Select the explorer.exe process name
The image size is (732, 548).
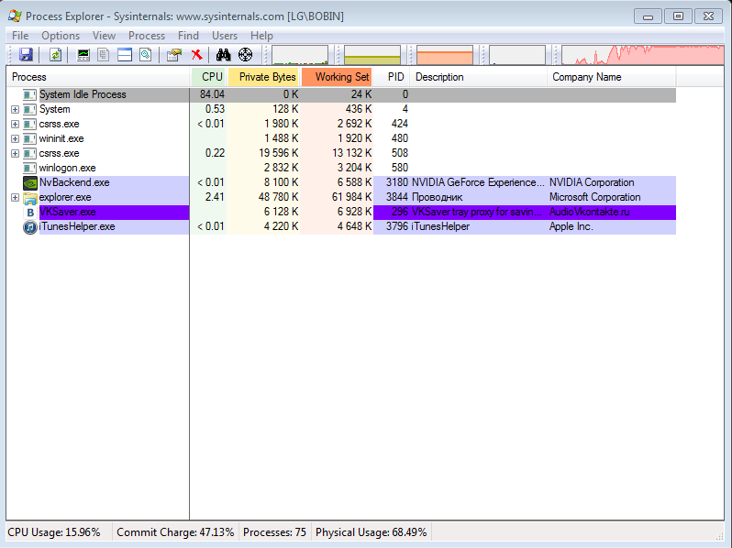pyautogui.click(x=65, y=198)
